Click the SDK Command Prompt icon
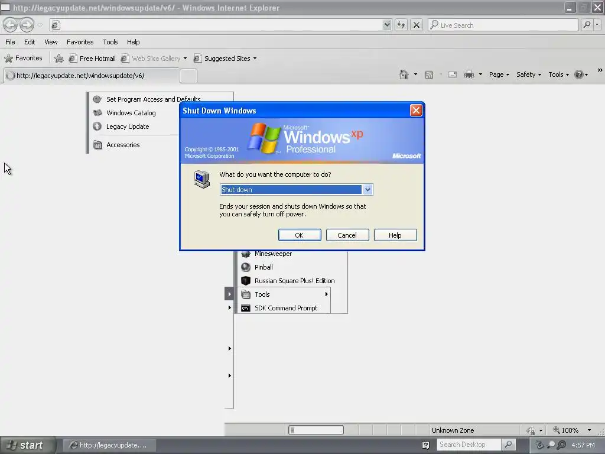Screen dimensions: 605x454 click(x=246, y=308)
